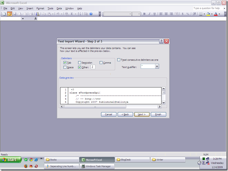Click the Undo arrow icon
Image resolution: width=228 pixels, height=171 pixels.
click(x=58, y=14)
